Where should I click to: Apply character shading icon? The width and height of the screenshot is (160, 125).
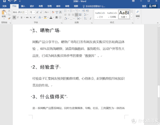pyautogui.click(x=57, y=17)
